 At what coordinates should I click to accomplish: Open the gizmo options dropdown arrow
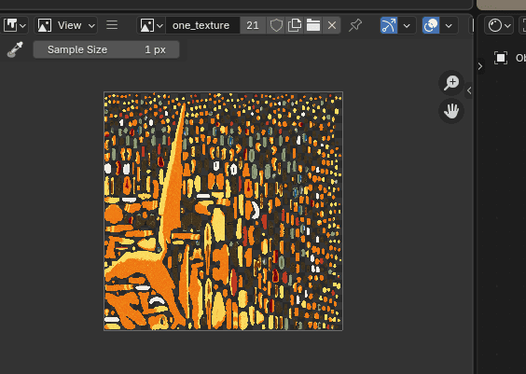tap(407, 25)
